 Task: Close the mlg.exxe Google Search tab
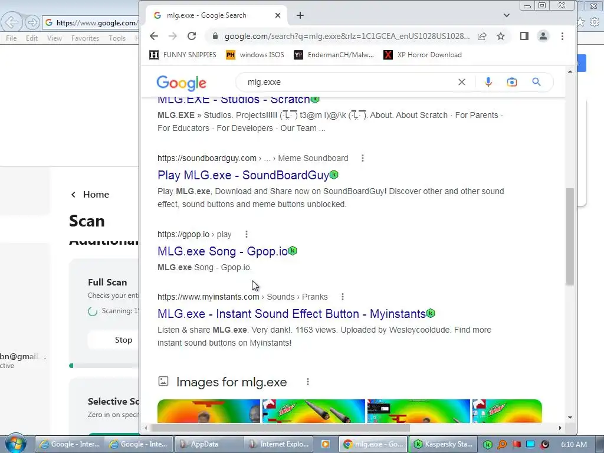point(278,15)
